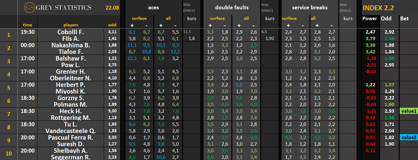Screen dimensions: 418x160
Task: Click the GS circular logo icon
Action: click(29, 7)
